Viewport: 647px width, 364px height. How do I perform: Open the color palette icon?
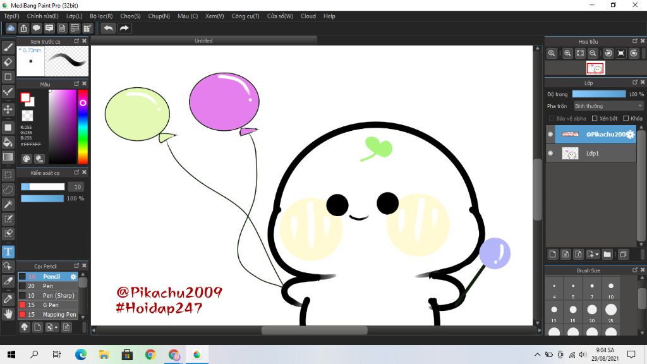27,159
